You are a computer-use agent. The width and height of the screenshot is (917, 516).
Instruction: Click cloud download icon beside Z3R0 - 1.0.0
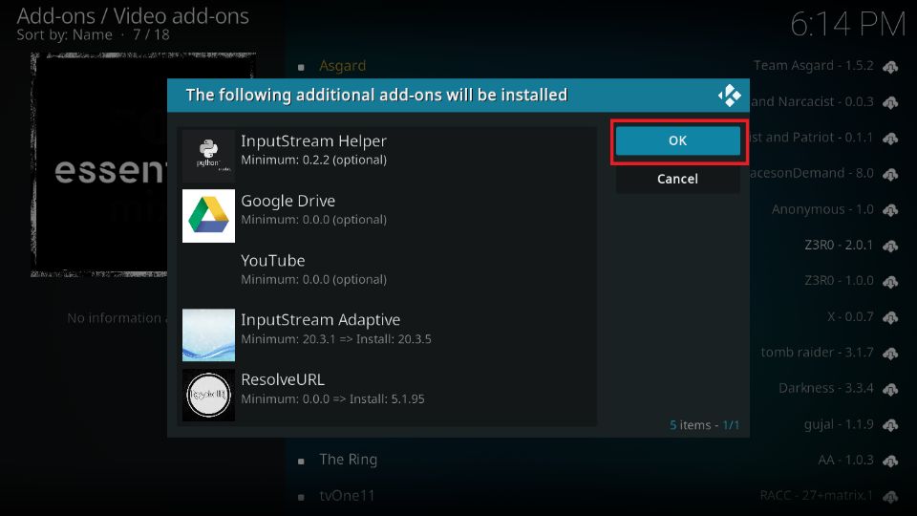(x=890, y=282)
